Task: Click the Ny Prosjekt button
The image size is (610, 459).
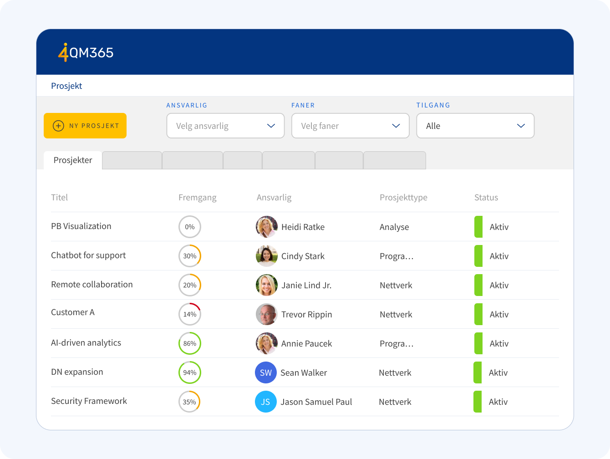Action: (85, 126)
